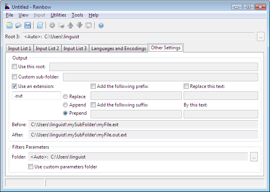Select the Append radio button
The image size is (270, 192).
[x=65, y=105]
